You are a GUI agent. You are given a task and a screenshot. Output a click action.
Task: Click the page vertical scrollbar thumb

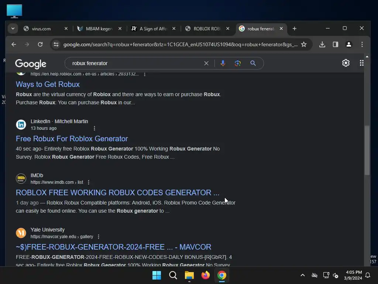(x=367, y=150)
